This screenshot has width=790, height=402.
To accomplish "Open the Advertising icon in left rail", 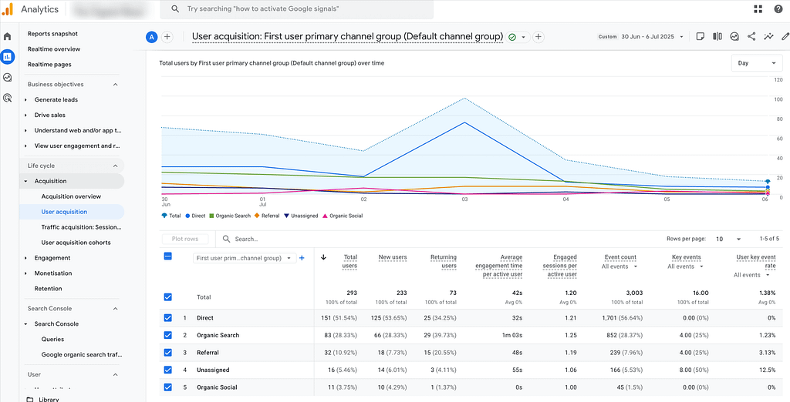I will click(8, 98).
